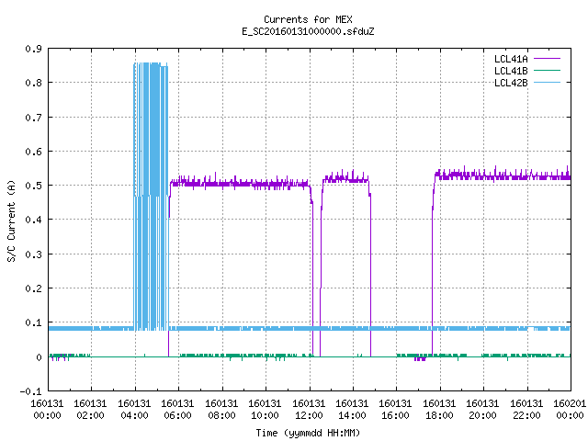Click the purple LCL41A plateau after 18:00
This screenshot has height=441, width=588.
pos(503,175)
